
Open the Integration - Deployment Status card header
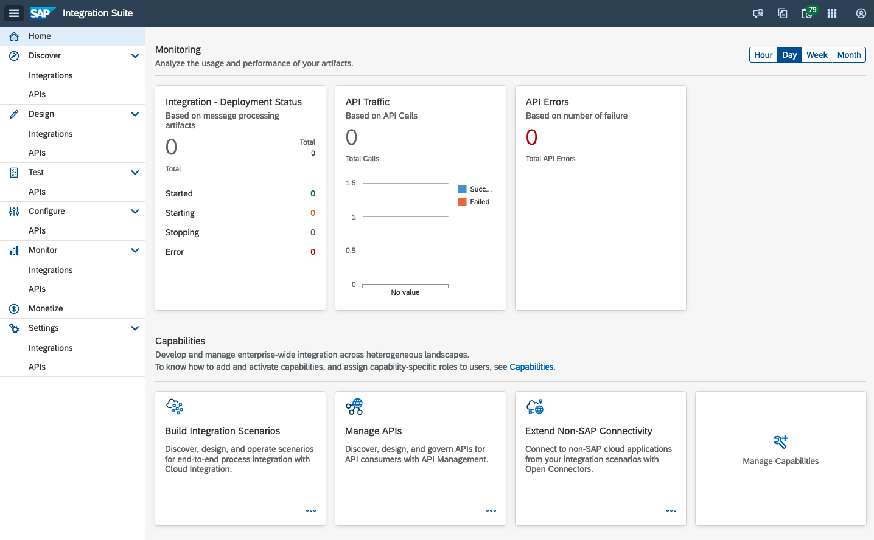[x=240, y=135]
